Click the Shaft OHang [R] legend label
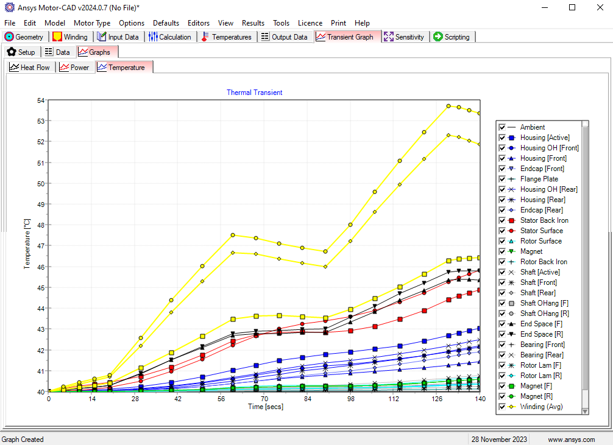613x445 pixels. click(x=545, y=314)
